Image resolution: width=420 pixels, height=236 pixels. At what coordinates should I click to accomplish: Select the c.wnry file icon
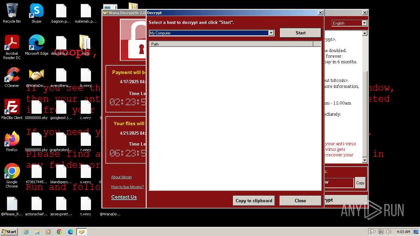86,109
